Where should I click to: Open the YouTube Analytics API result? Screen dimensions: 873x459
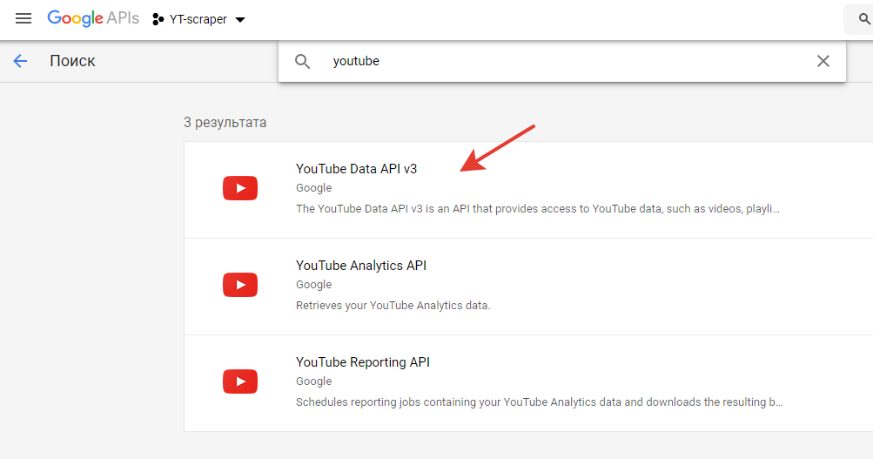(528, 287)
